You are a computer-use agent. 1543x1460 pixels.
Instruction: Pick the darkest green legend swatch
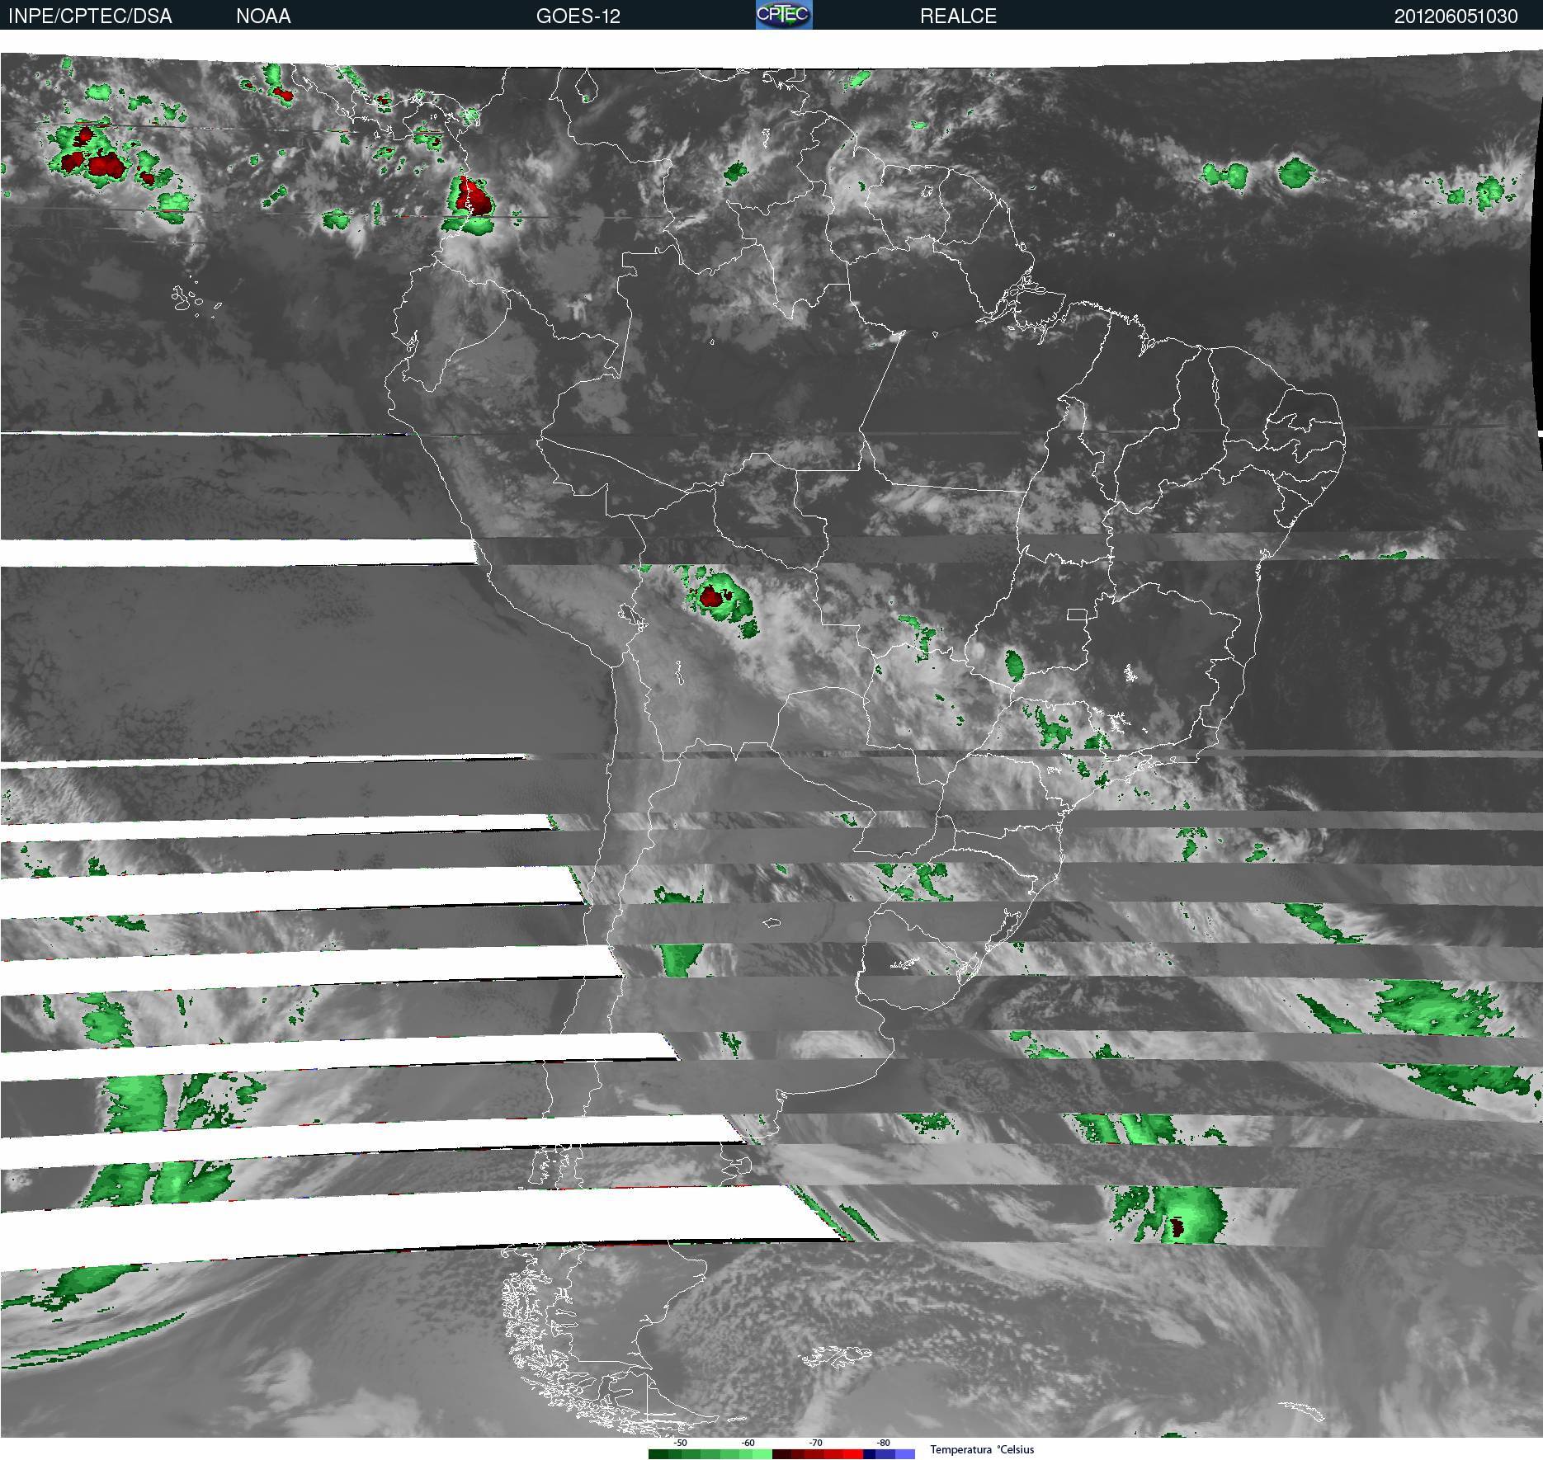tap(658, 1454)
